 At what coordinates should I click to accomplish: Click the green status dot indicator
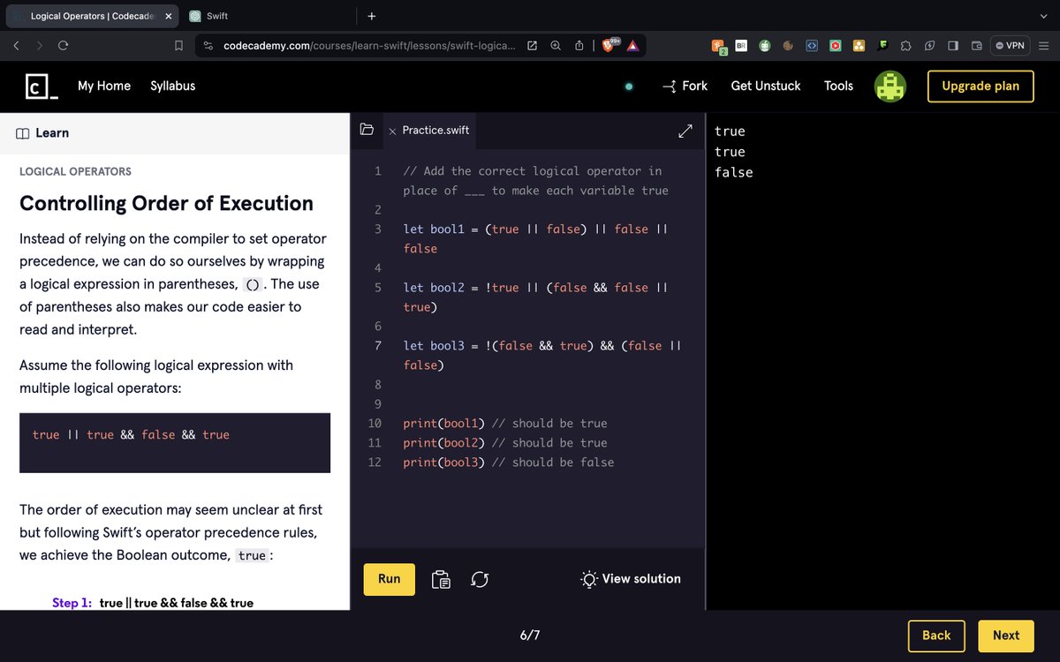click(629, 87)
